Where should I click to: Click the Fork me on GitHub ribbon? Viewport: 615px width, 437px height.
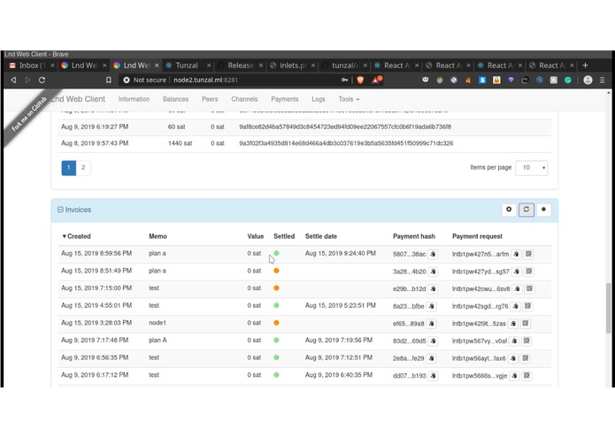pyautogui.click(x=30, y=114)
